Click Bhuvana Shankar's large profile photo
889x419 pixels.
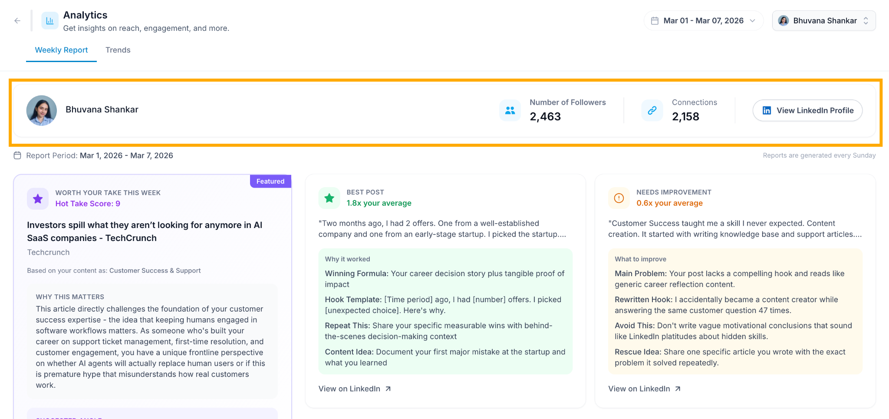42,111
